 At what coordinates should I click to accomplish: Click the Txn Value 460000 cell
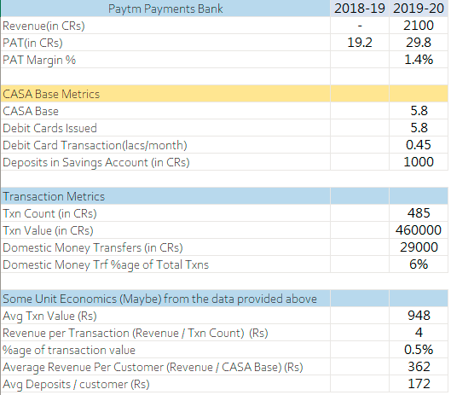pyautogui.click(x=419, y=230)
